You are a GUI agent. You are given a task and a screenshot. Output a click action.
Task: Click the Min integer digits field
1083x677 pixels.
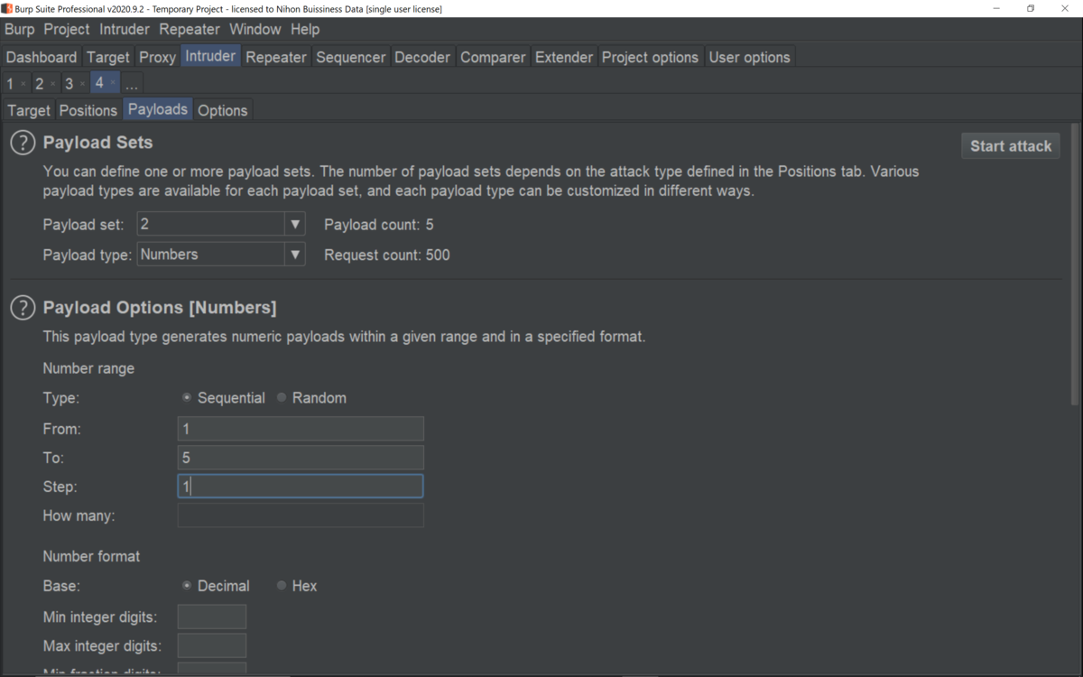(212, 617)
